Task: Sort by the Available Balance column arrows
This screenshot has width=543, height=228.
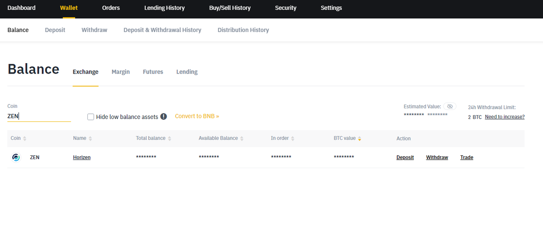Action: point(242,138)
